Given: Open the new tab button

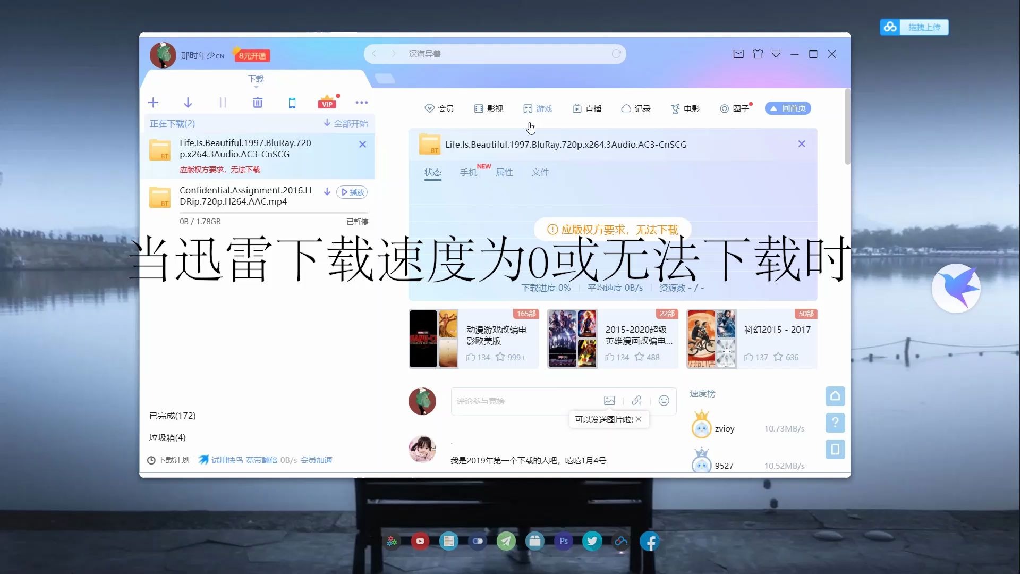Looking at the screenshot, I should [x=385, y=79].
